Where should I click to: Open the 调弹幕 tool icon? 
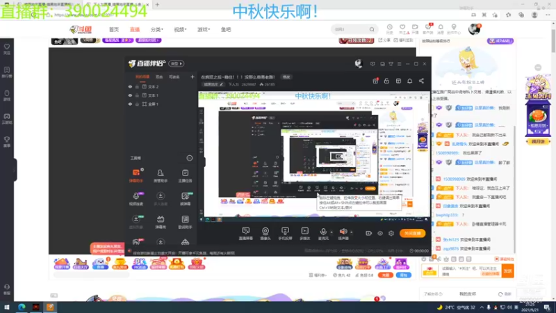tap(185, 198)
